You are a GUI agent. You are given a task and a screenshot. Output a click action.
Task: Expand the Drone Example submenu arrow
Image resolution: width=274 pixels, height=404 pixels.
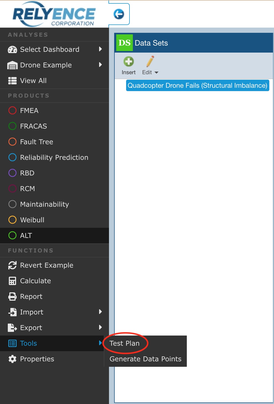pos(100,65)
